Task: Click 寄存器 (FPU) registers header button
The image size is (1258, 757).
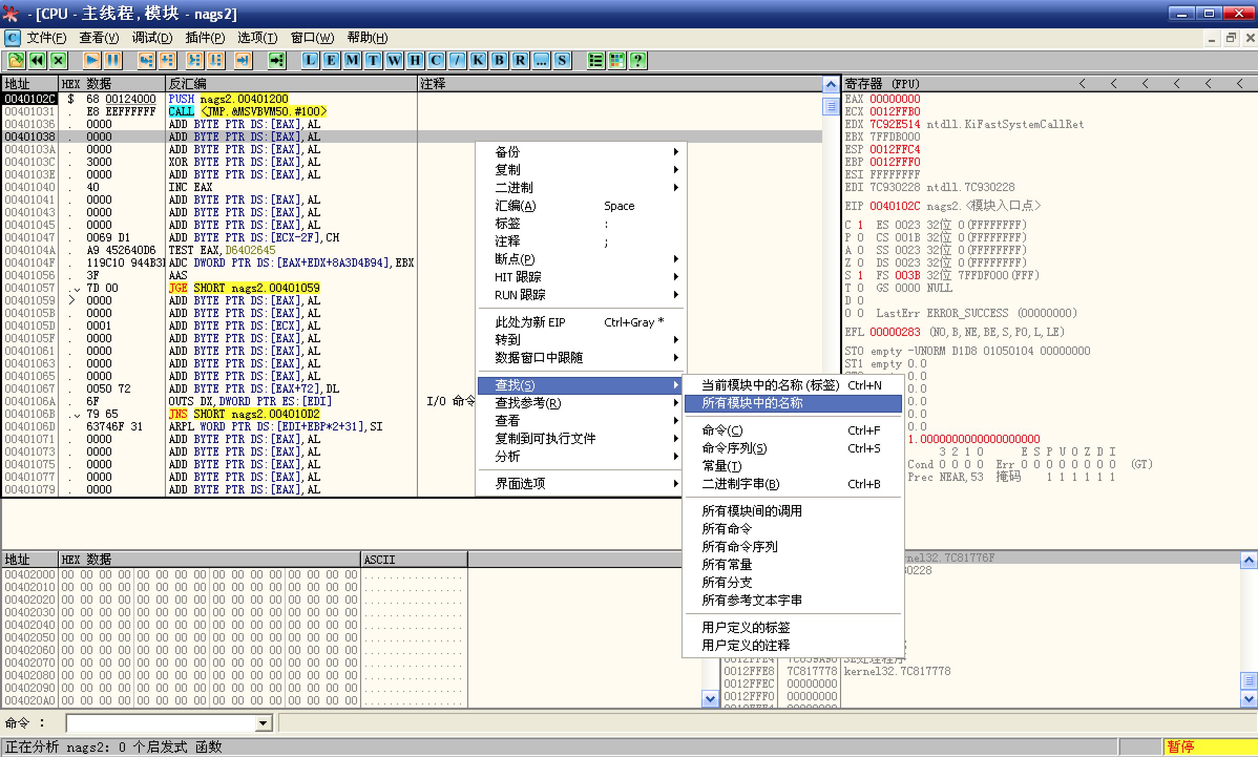Action: (882, 83)
